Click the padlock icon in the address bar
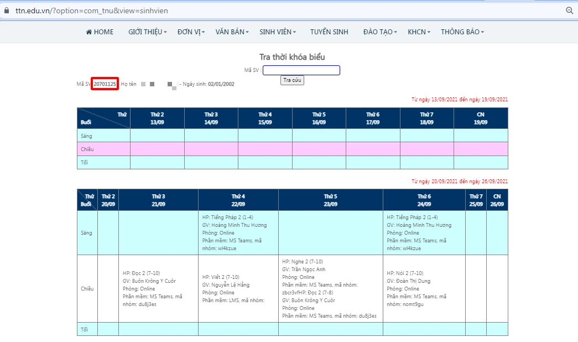This screenshot has width=578, height=342. (7, 11)
